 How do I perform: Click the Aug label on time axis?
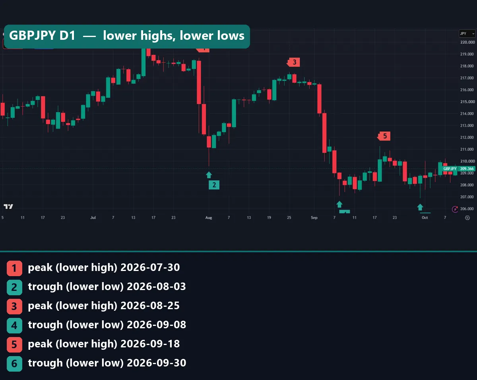tap(209, 218)
